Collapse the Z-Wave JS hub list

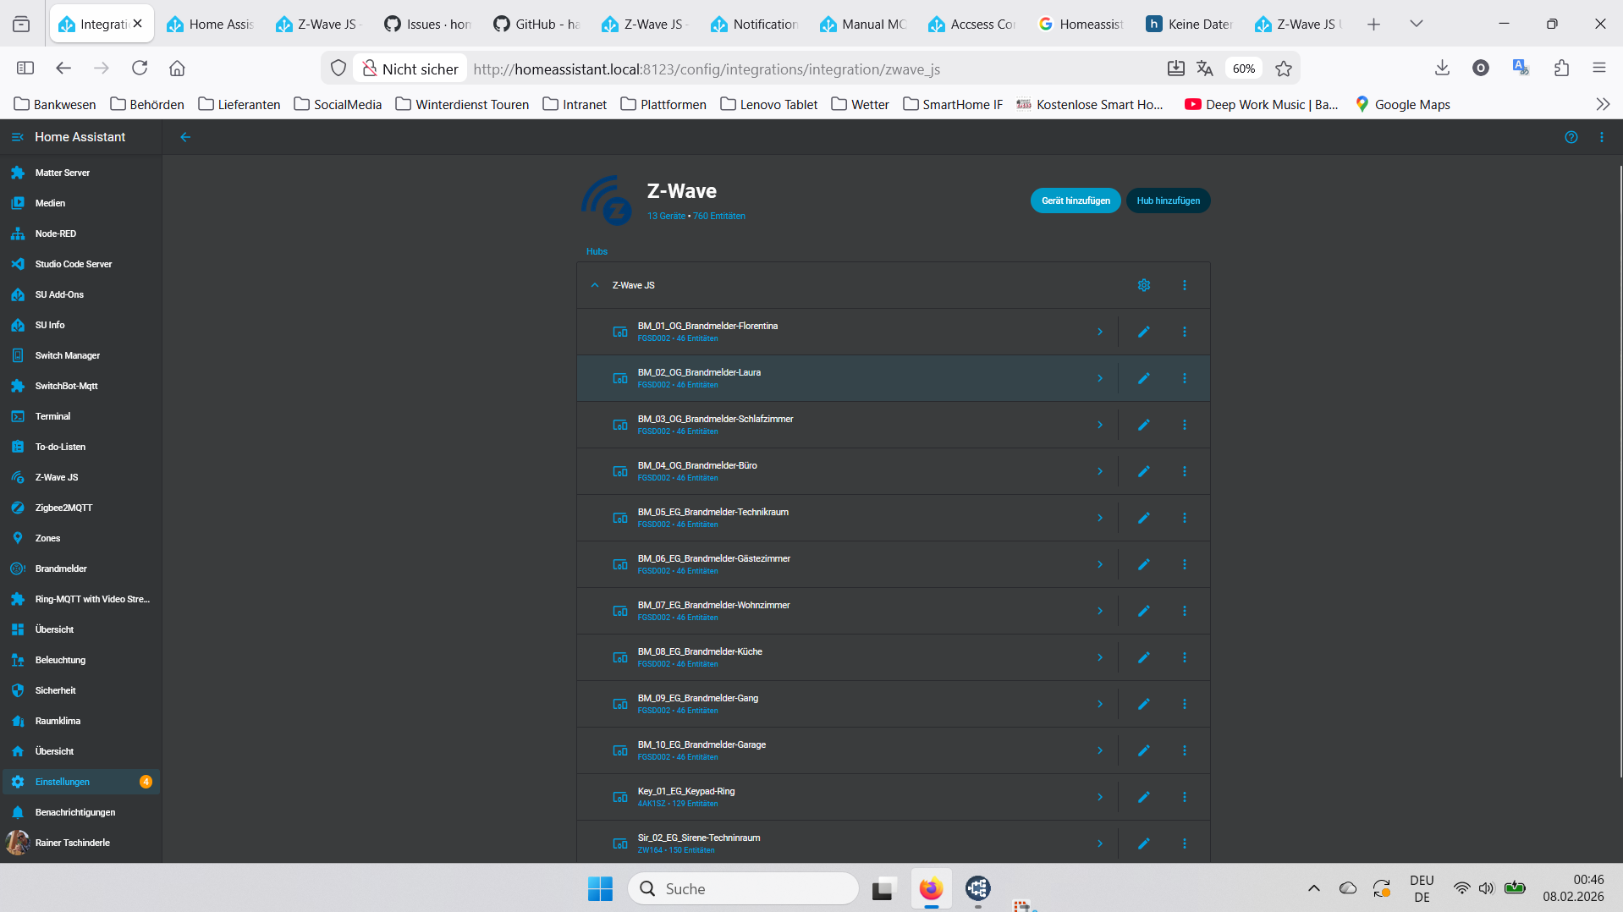click(595, 285)
